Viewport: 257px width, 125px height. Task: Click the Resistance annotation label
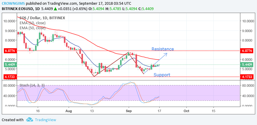pyautogui.click(x=163, y=49)
